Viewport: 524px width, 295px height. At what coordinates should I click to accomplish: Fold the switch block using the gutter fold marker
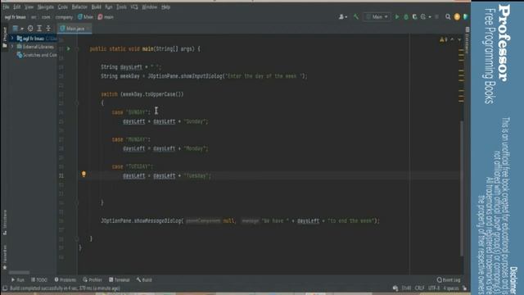click(x=77, y=103)
